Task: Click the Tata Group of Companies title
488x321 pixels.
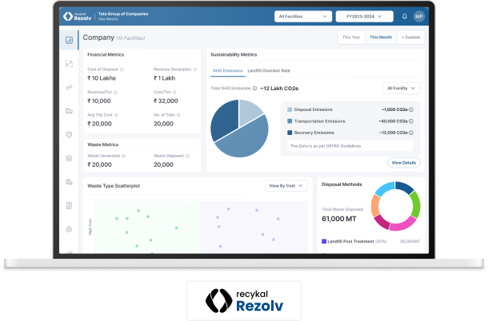Action: click(x=123, y=14)
